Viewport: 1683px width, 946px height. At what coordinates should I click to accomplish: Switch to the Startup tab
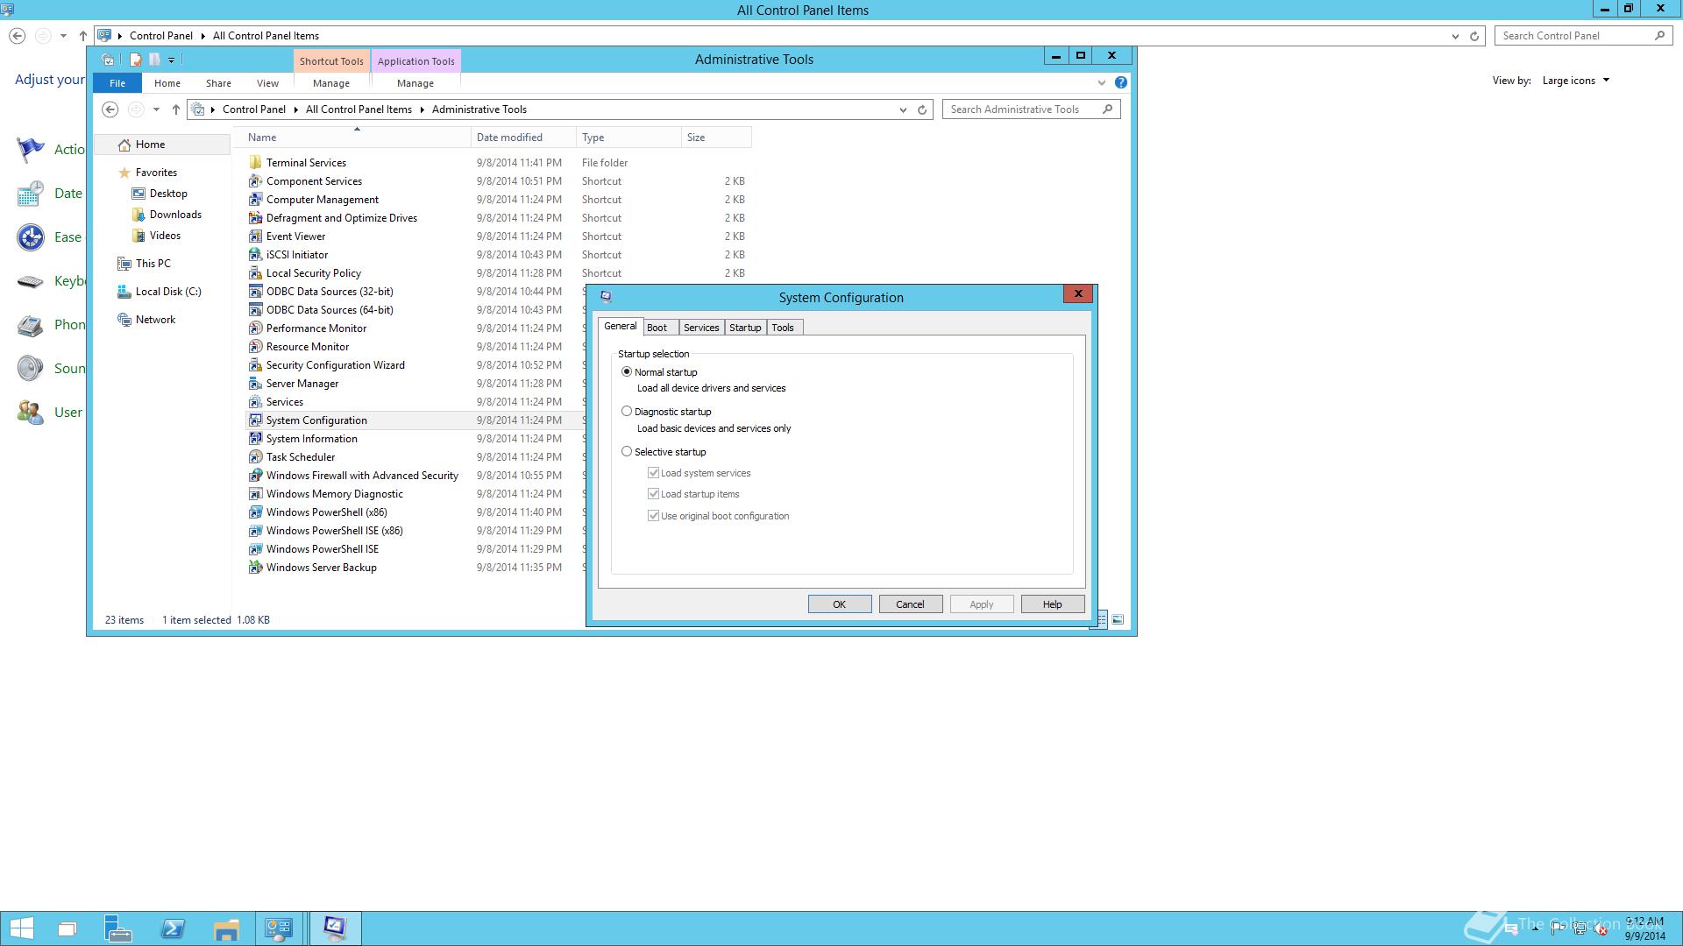click(x=745, y=328)
